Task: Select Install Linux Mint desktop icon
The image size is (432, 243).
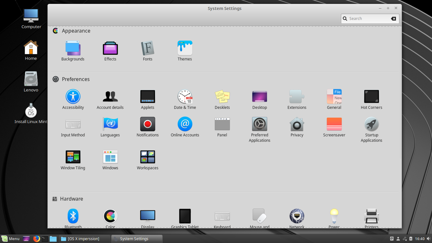Action: pyautogui.click(x=31, y=114)
